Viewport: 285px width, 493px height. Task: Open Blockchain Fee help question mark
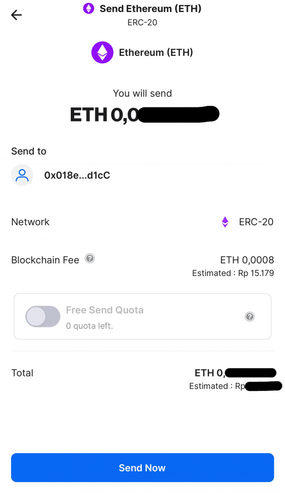[90, 259]
